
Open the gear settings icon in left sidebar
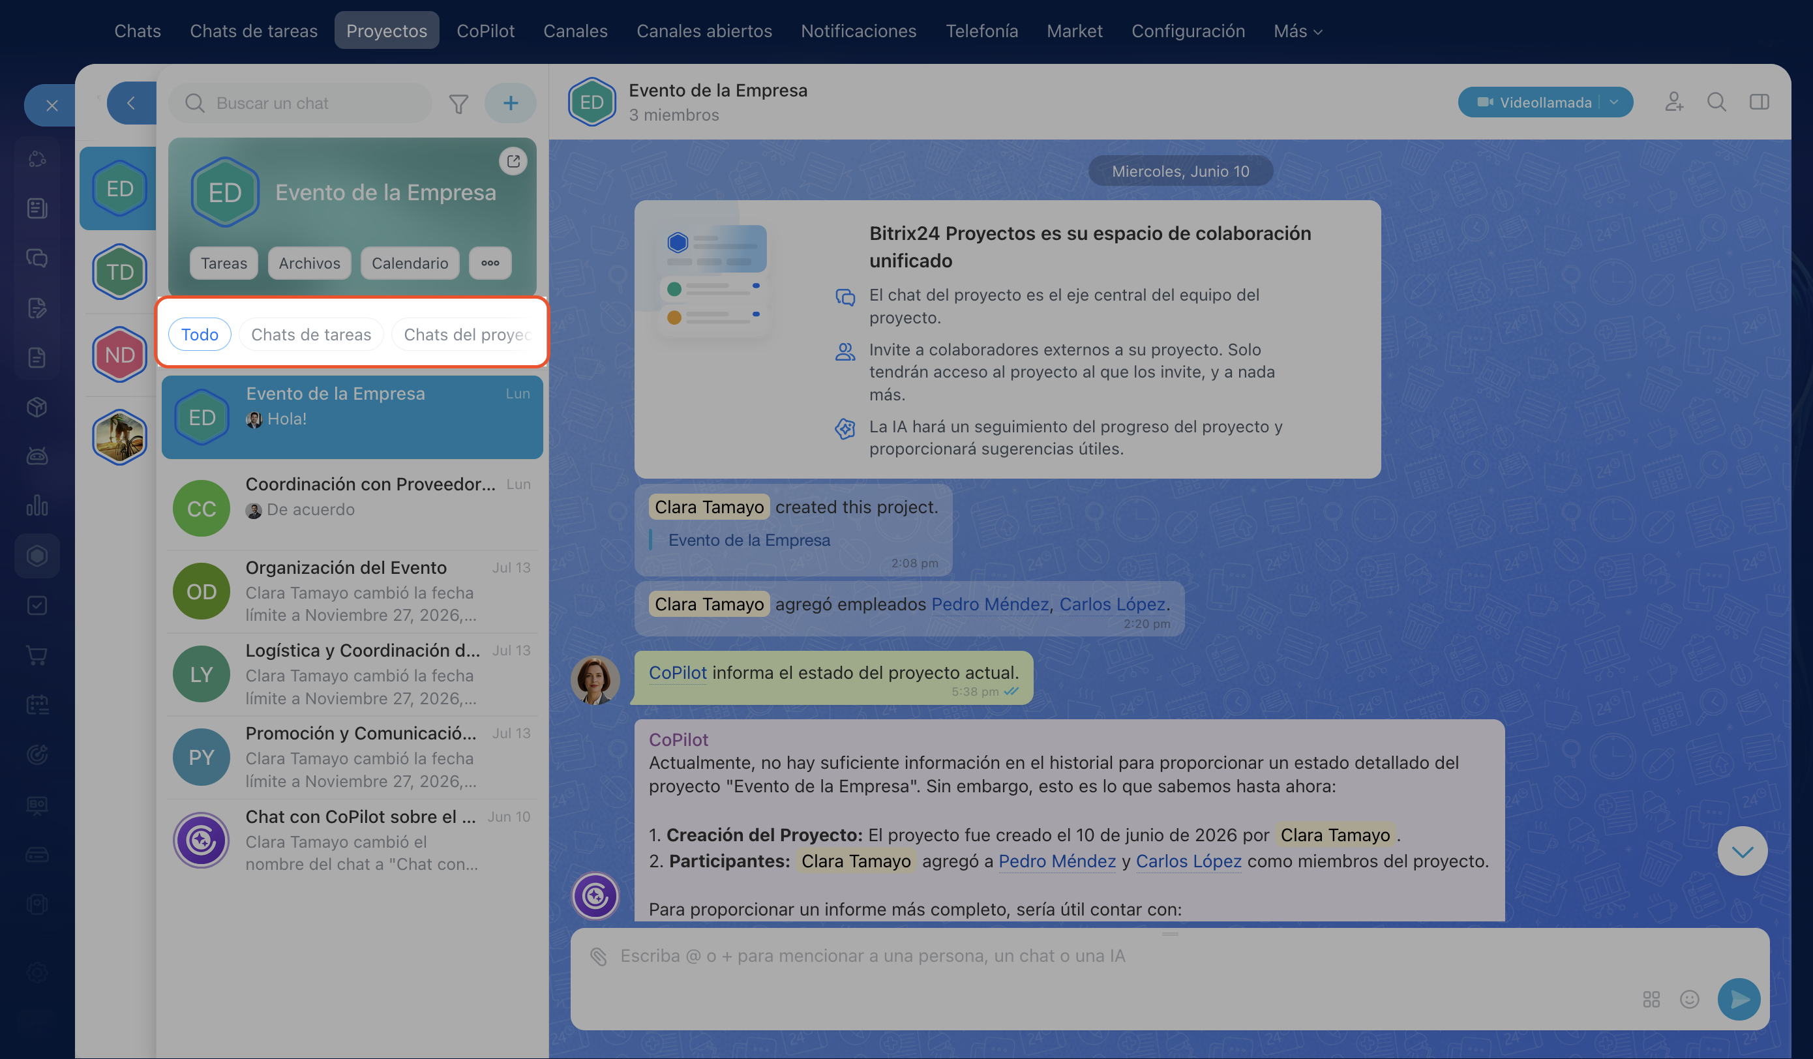(x=37, y=973)
